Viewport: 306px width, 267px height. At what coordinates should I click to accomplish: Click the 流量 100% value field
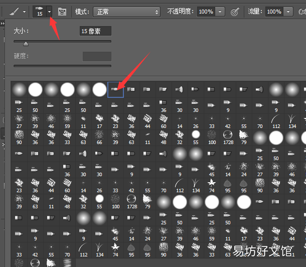pos(274,12)
